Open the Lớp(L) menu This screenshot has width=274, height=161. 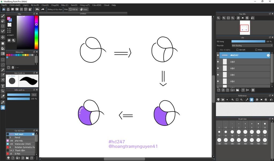(x=26, y=5)
